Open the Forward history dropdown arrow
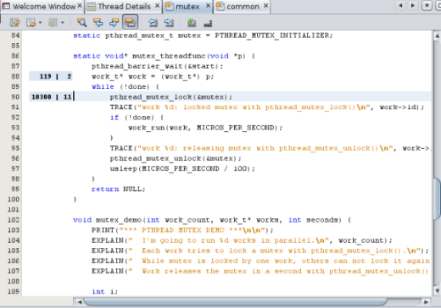The image size is (441, 308). point(63,22)
